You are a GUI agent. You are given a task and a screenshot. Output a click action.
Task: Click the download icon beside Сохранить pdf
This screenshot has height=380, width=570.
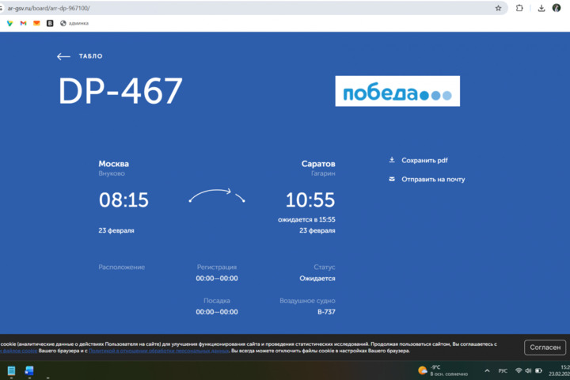[x=391, y=160]
